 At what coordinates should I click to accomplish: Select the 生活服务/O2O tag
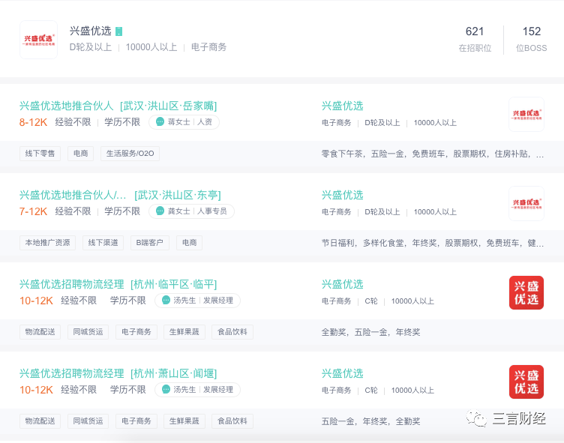130,154
